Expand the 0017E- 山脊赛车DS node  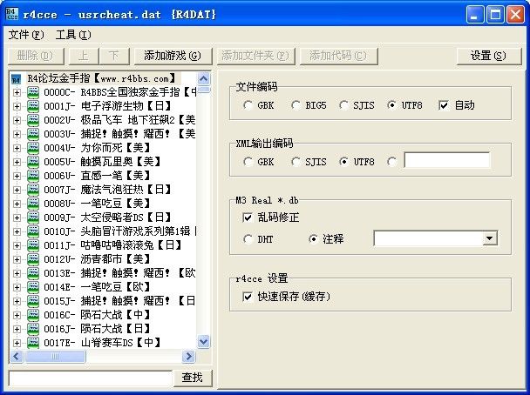click(x=17, y=343)
